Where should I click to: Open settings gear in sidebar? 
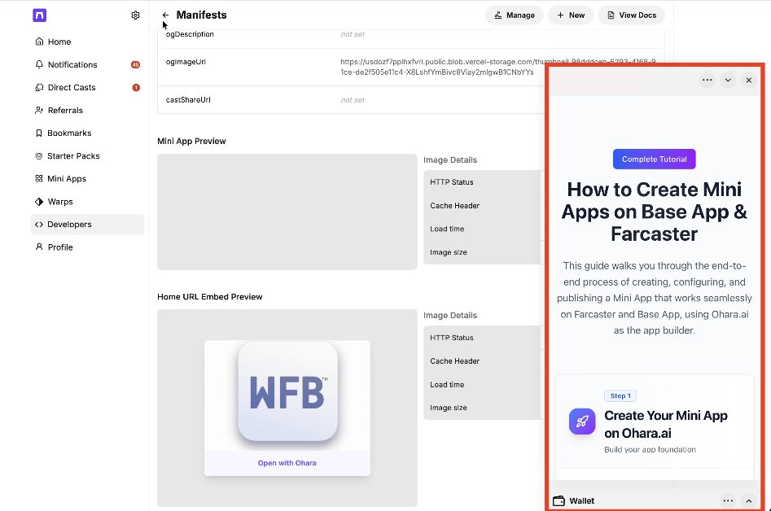pos(135,15)
